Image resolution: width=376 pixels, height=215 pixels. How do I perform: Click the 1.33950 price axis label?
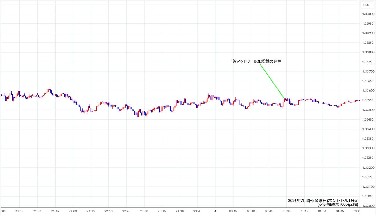[x=368, y=24]
